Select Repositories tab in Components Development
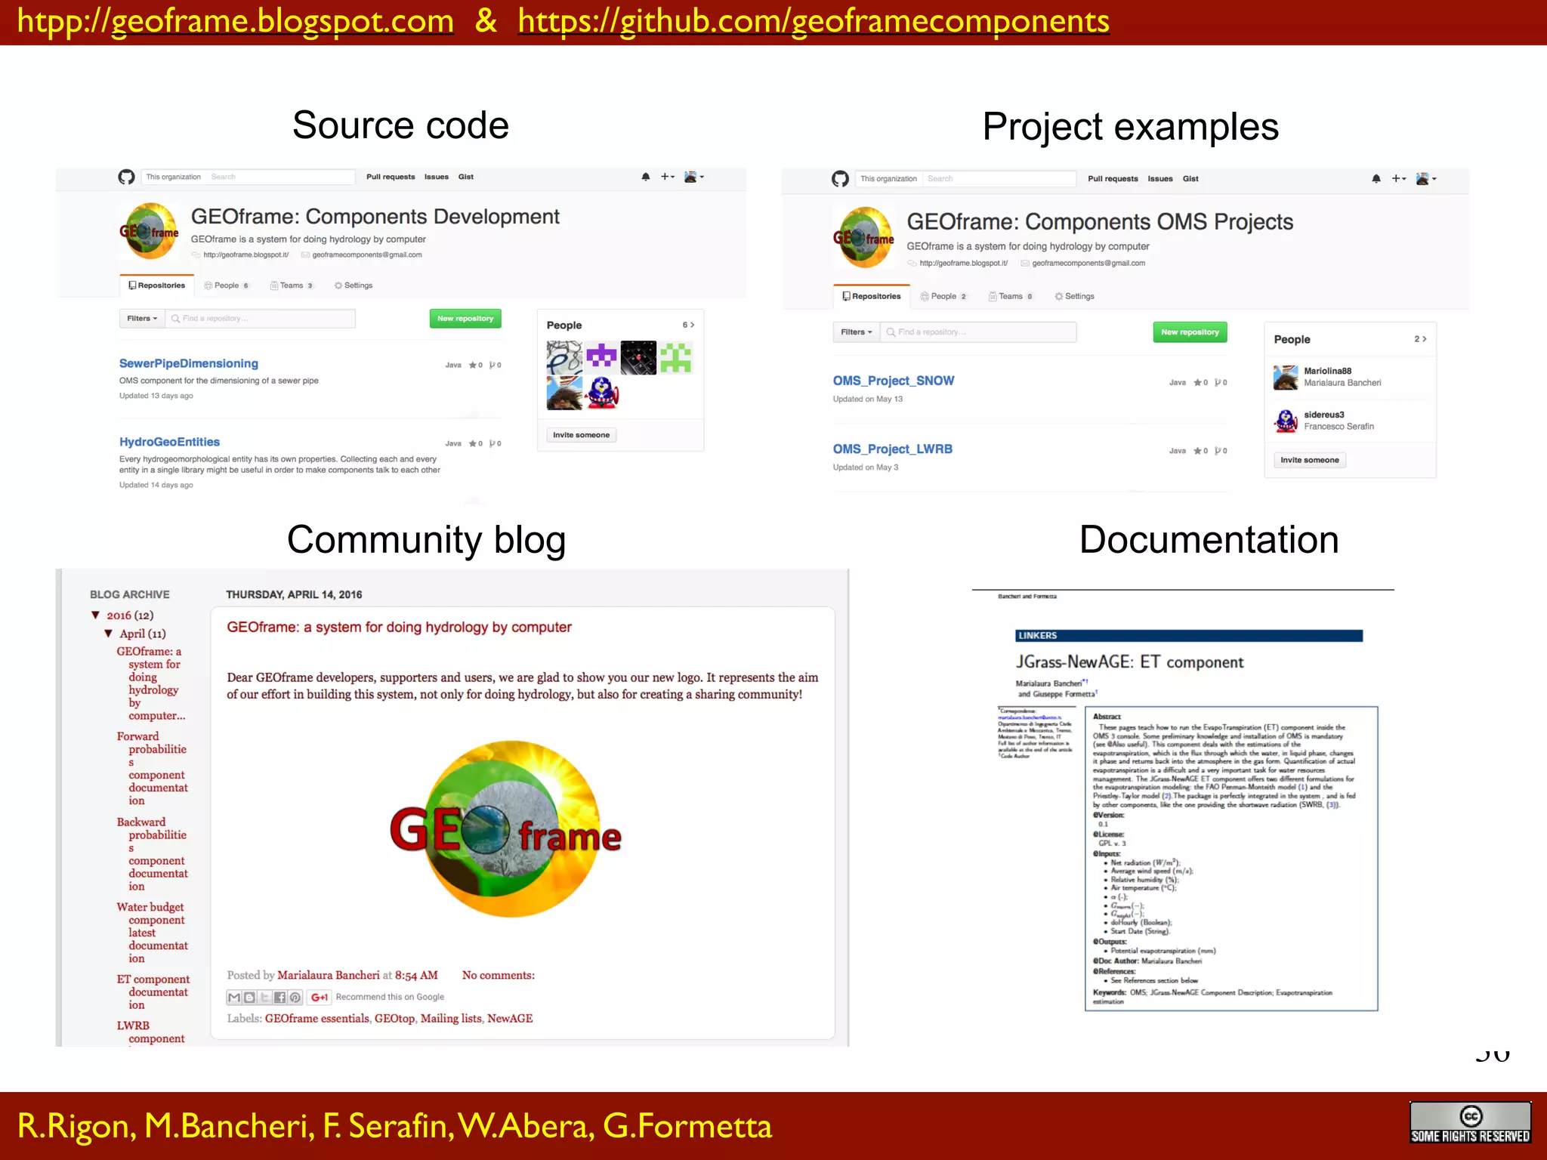1547x1160 pixels. (x=157, y=285)
